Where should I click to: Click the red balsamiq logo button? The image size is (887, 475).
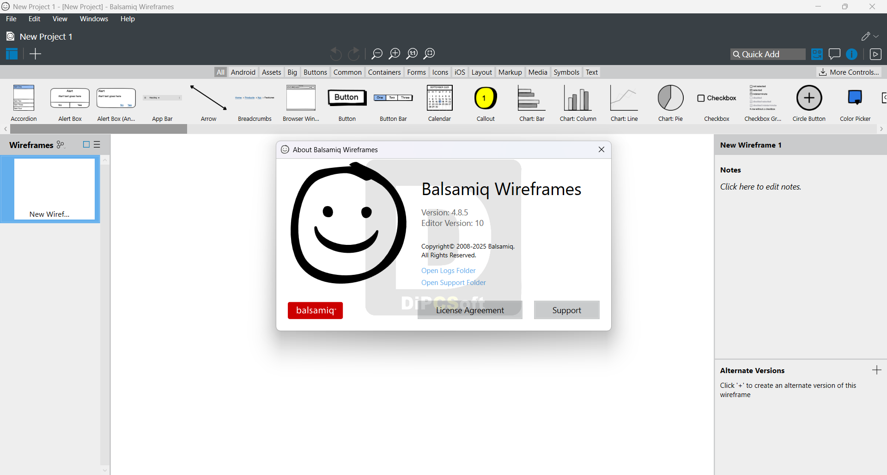coord(315,310)
